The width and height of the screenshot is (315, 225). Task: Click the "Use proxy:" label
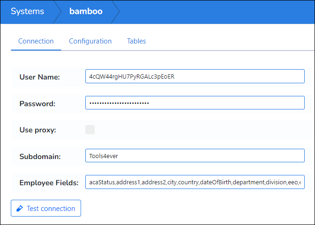coord(37,130)
